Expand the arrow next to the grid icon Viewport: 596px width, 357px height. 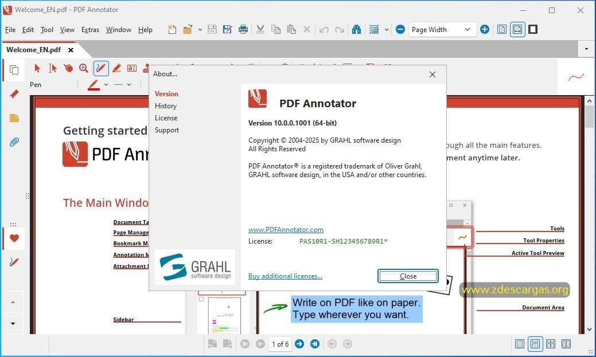(x=387, y=29)
